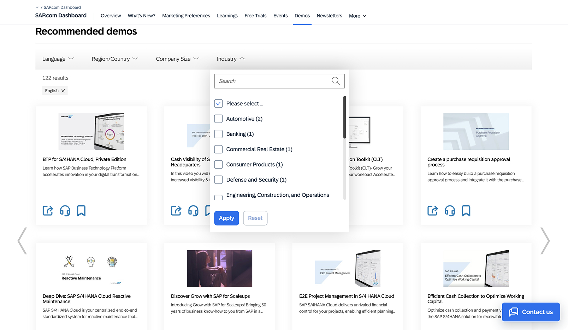The image size is (568, 330).
Task: Open the Region/Country filter dropdown
Action: click(x=115, y=59)
